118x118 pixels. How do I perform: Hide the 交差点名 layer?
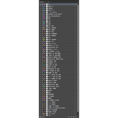[41, 8]
